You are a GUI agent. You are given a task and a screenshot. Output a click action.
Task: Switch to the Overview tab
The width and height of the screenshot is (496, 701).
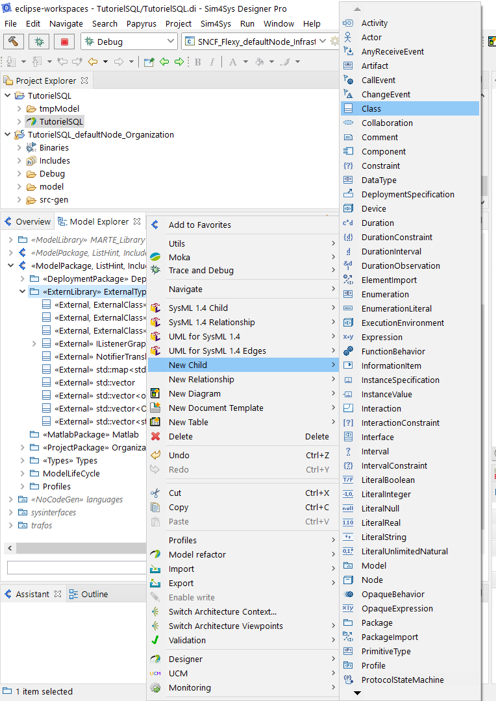click(x=27, y=221)
